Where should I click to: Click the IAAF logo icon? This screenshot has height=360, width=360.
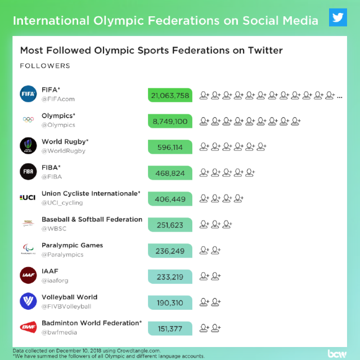tap(28, 275)
